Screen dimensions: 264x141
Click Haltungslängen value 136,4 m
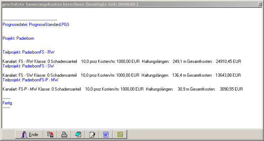click(x=179, y=75)
